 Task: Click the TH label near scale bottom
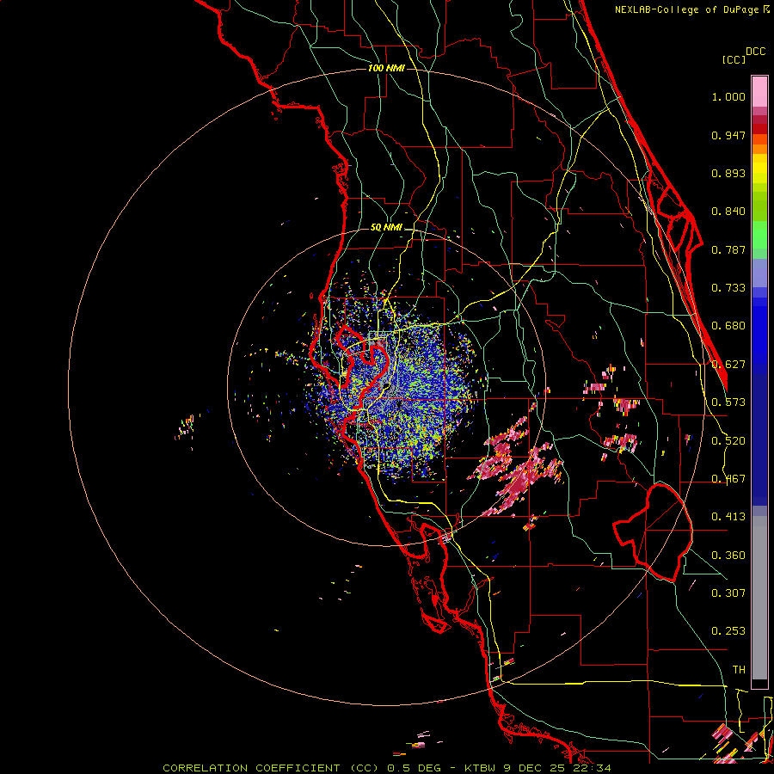(x=739, y=670)
